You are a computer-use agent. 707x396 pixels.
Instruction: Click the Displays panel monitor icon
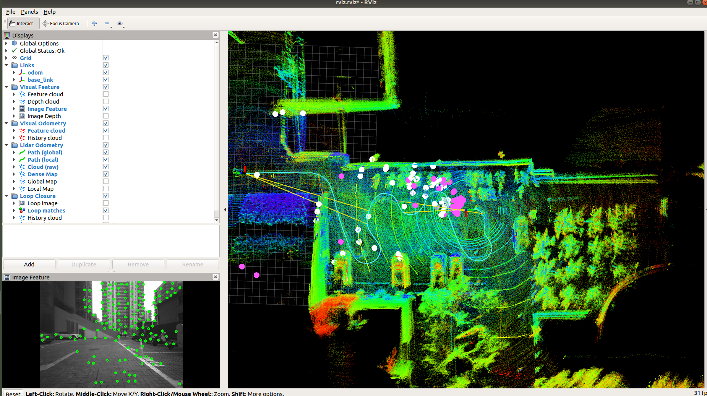pyautogui.click(x=7, y=35)
